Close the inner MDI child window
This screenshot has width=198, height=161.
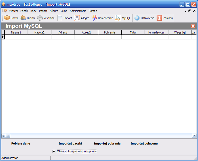point(194,11)
